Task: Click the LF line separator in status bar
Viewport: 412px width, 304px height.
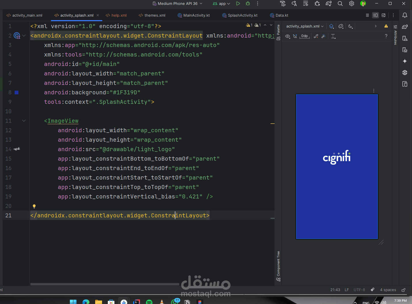Action: point(347,290)
